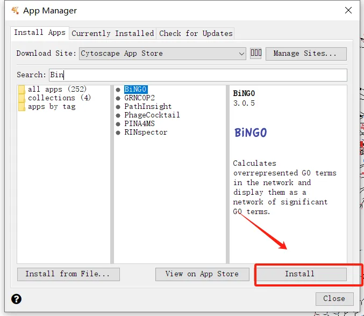This screenshot has height=316, width=364.
Task: Click View on App Store
Action: [202, 274]
